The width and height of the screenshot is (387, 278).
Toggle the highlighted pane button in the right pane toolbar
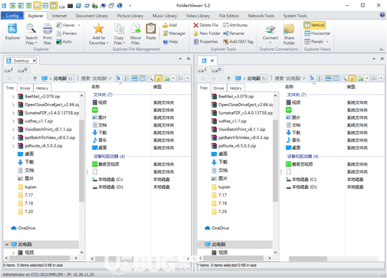click(x=352, y=79)
